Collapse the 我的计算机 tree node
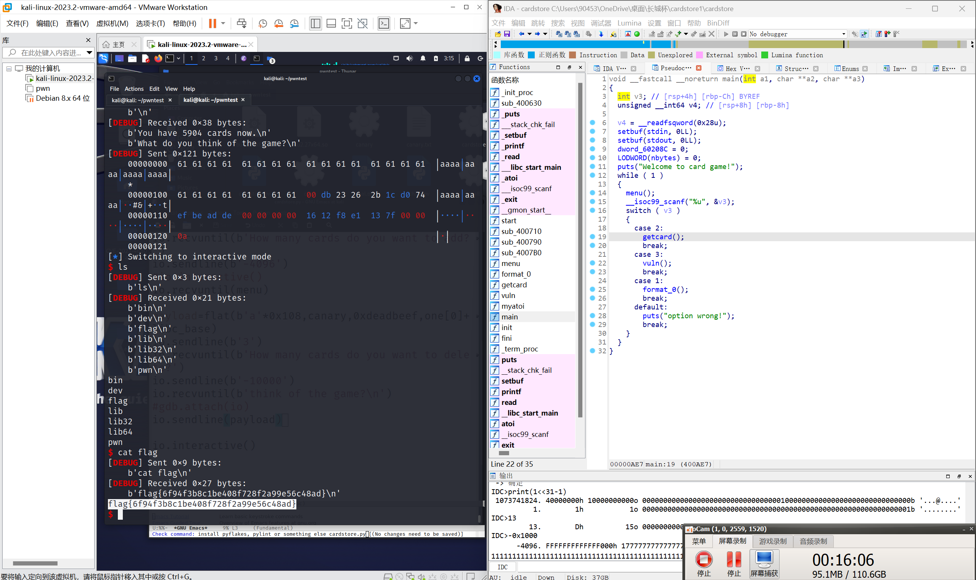Screen dimensions: 976x580 click(9, 68)
